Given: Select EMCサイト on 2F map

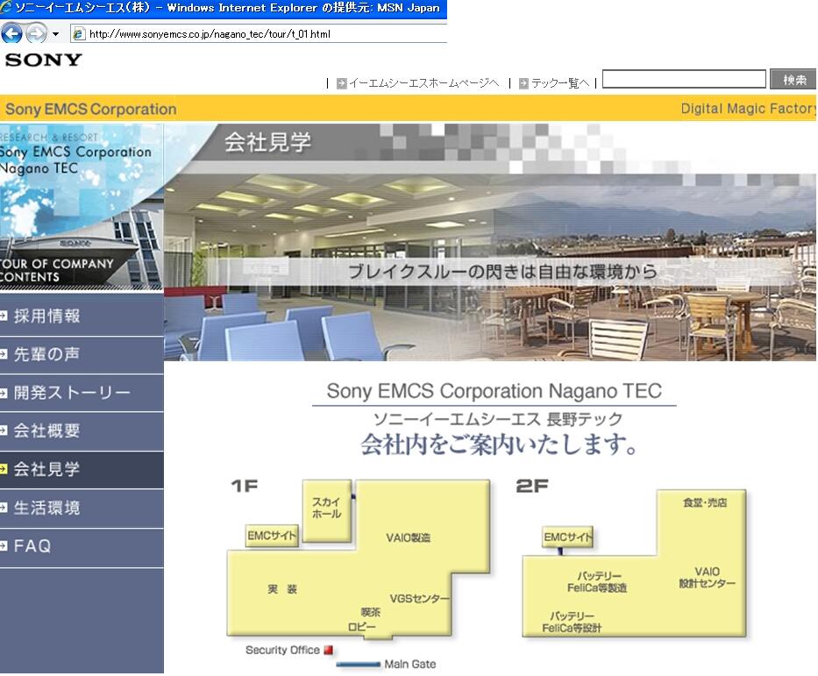Looking at the screenshot, I should coord(567,537).
